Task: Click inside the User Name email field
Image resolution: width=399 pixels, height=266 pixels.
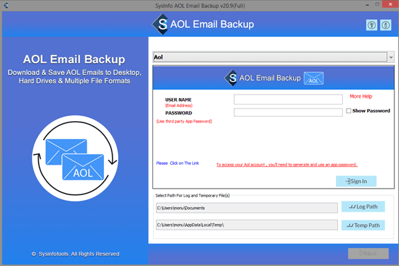Action: 288,99
